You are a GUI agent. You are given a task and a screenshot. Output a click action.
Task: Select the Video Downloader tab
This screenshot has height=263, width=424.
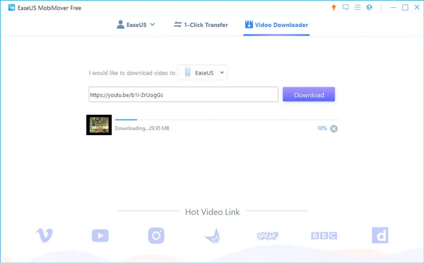tap(276, 25)
